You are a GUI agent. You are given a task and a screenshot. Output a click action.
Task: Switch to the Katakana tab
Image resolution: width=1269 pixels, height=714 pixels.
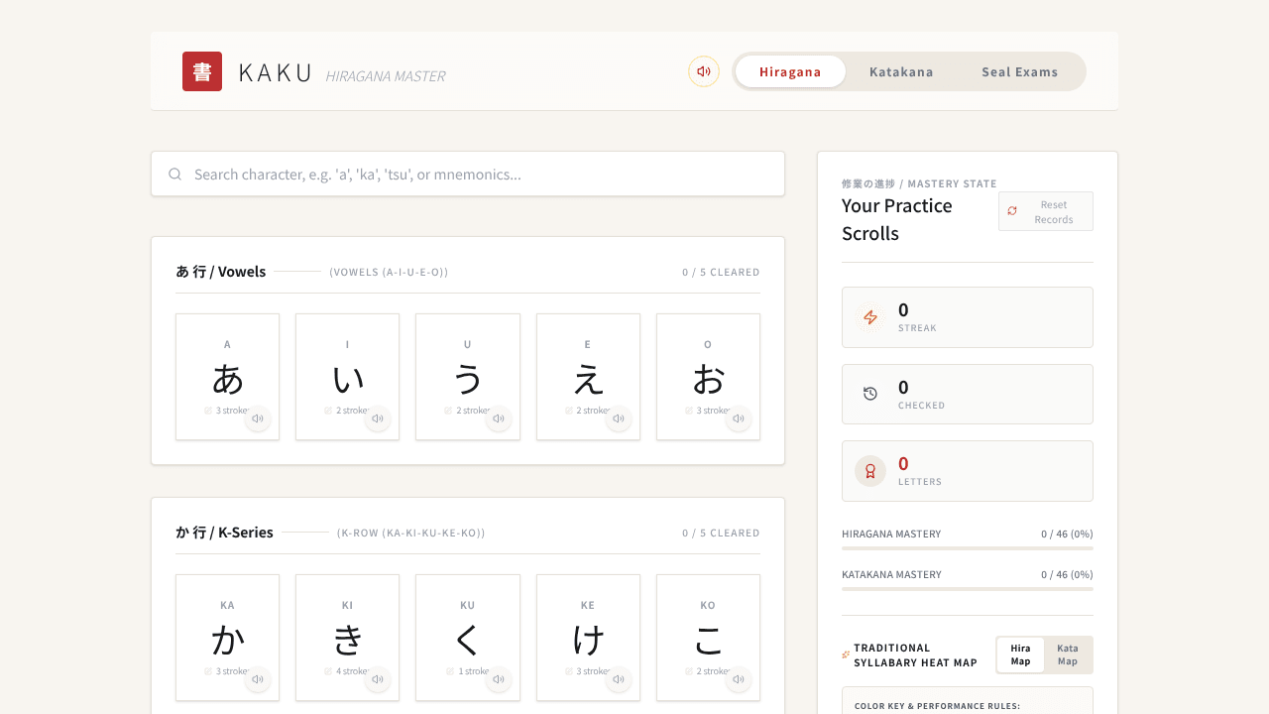[901, 71]
